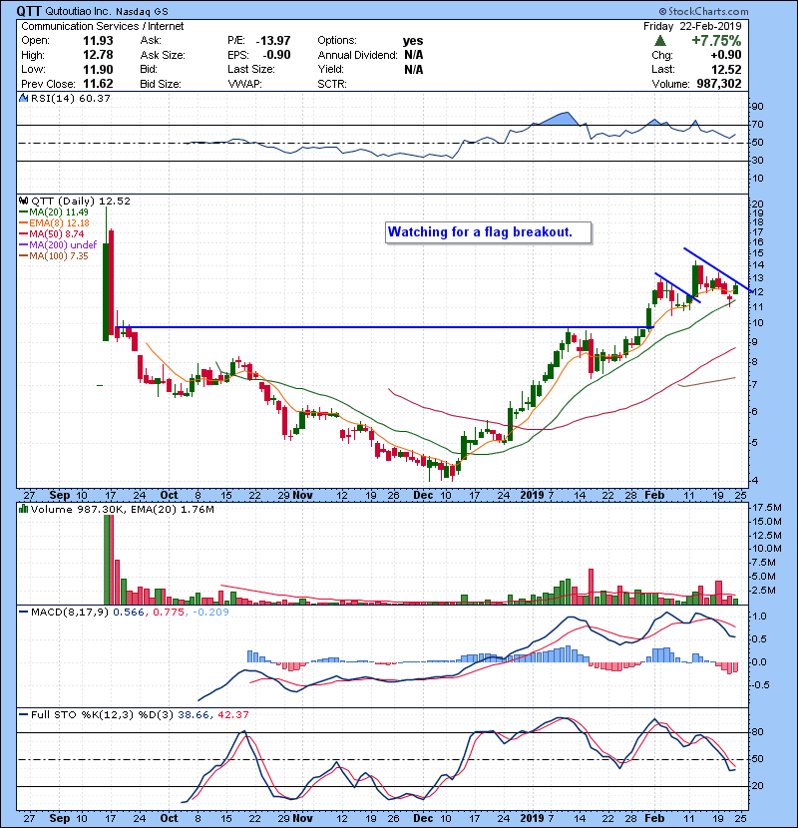Image resolution: width=798 pixels, height=828 pixels.
Task: Click the EPS value -0.90
Action: (x=276, y=55)
